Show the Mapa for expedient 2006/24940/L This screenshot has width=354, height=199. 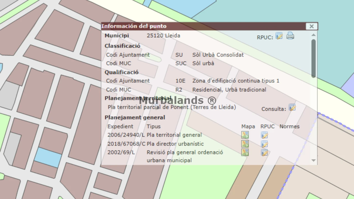click(245, 135)
